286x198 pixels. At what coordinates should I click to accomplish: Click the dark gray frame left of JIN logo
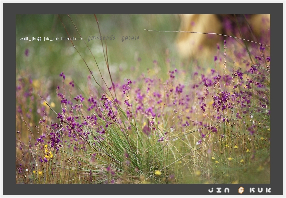click(109, 190)
